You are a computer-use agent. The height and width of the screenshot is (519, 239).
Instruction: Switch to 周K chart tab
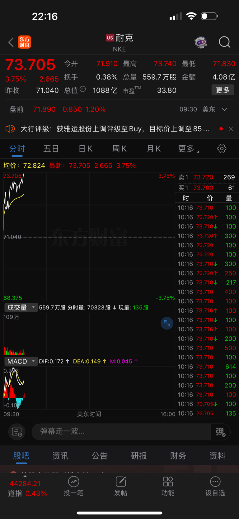[119, 149]
